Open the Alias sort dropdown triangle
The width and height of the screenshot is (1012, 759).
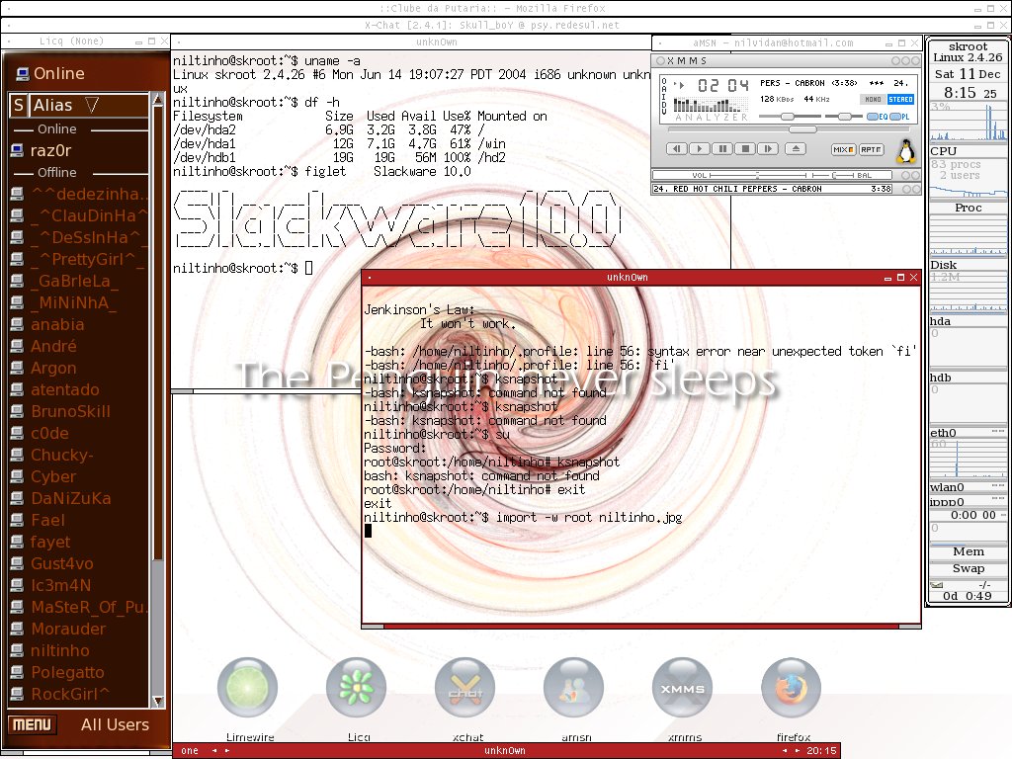pos(92,105)
